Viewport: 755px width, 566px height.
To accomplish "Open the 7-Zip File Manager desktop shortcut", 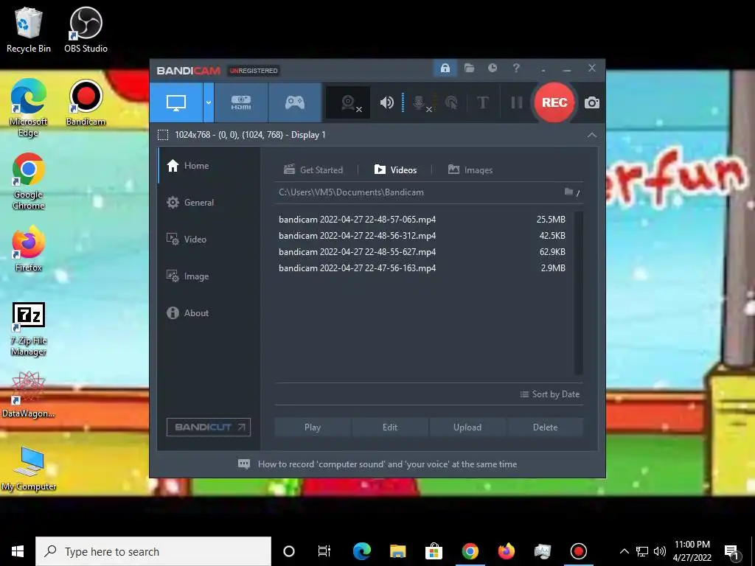I will pos(29,329).
